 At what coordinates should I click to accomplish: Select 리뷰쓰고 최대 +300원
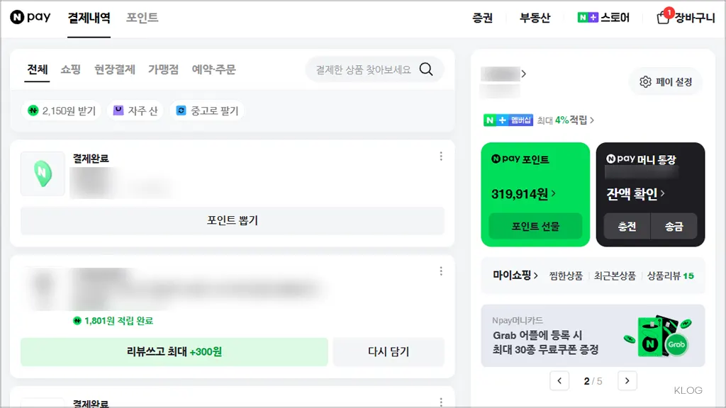pyautogui.click(x=177, y=351)
